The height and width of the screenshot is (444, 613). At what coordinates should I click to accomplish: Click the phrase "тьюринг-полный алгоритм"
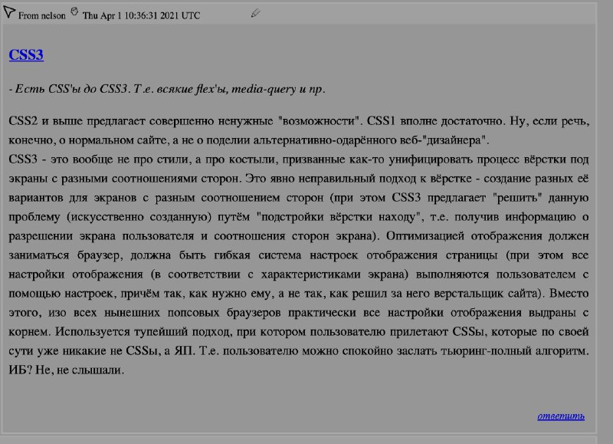(x=522, y=349)
